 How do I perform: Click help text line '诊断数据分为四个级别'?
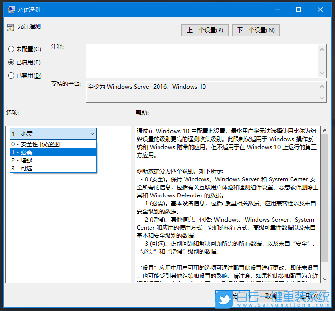pos(180,171)
